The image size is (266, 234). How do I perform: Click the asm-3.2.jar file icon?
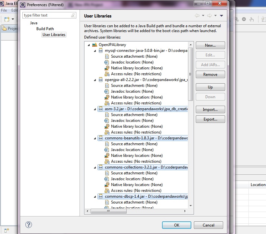(x=101, y=109)
